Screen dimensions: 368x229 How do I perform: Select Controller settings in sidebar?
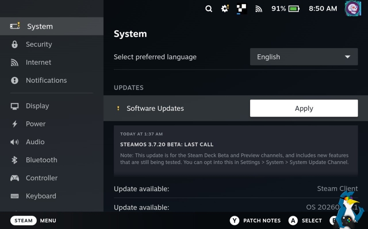42,178
